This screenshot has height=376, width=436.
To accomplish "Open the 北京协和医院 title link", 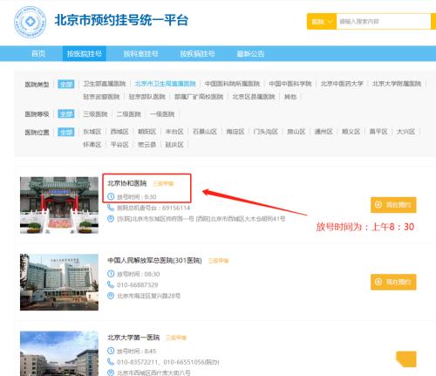I will click(127, 183).
